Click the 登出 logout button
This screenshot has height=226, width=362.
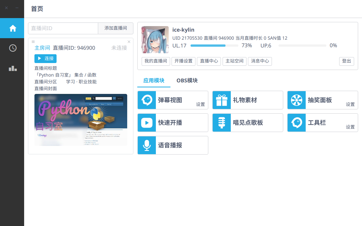click(x=346, y=61)
